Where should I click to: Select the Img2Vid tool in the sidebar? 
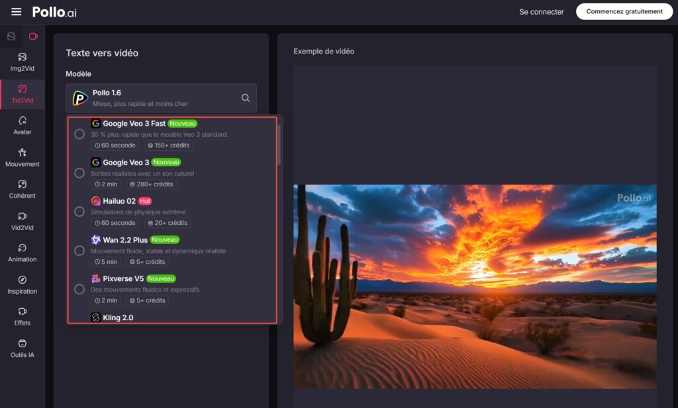(22, 62)
